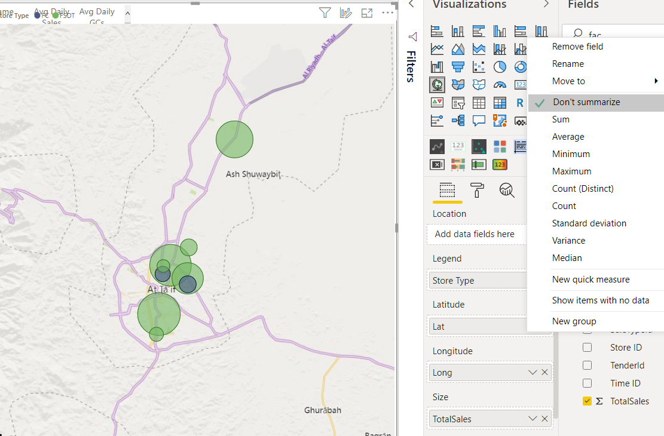Pick the Table visualization icon

click(x=479, y=103)
